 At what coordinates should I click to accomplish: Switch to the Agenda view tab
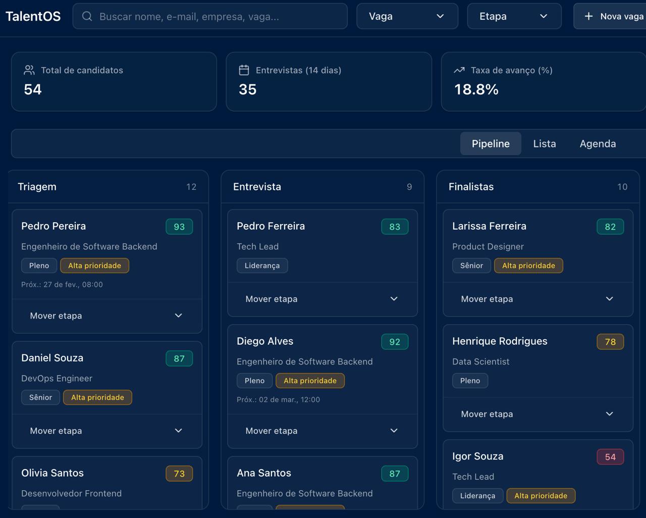(598, 144)
